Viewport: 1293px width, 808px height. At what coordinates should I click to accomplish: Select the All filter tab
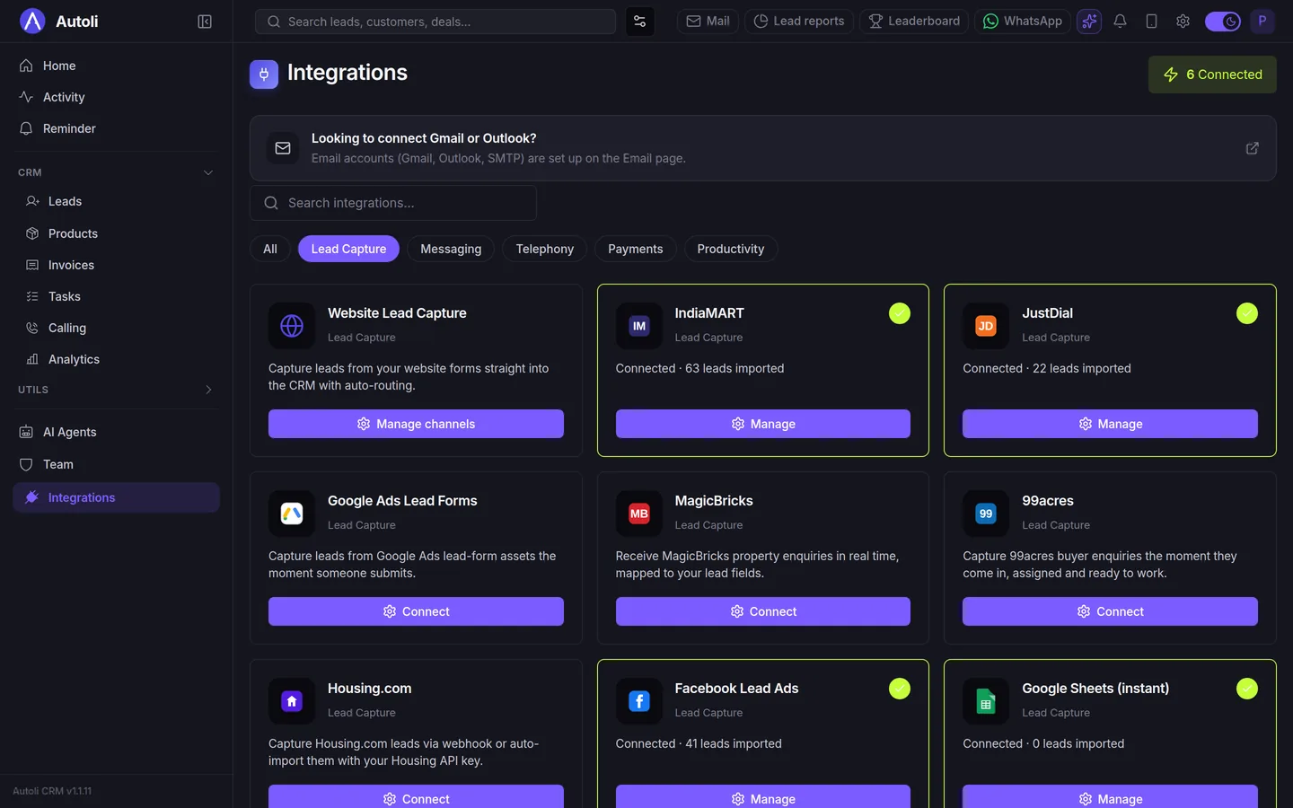tap(270, 249)
